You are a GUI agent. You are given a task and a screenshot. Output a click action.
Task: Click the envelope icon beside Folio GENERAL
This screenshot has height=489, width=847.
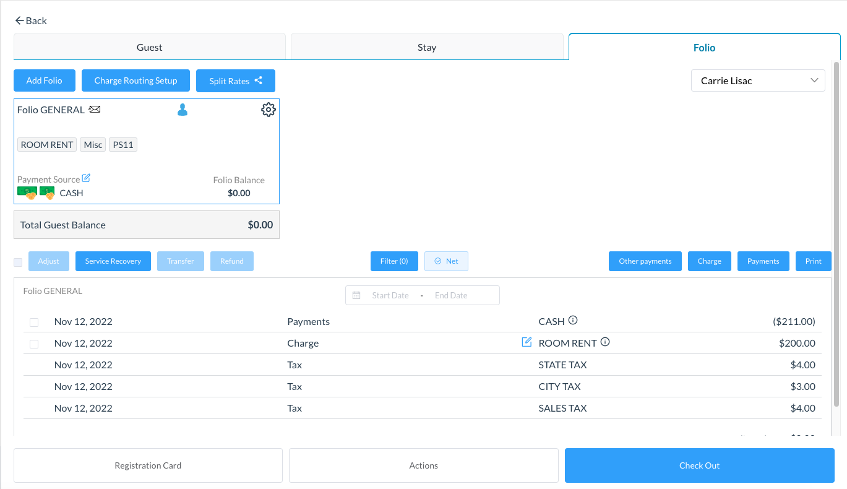(94, 110)
